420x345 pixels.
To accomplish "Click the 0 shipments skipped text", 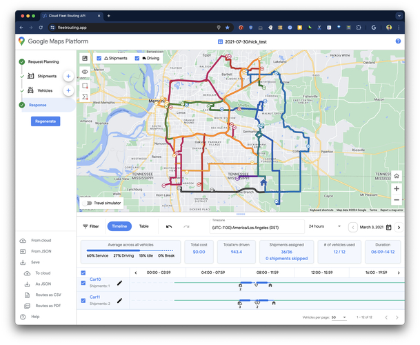I will (x=286, y=259).
